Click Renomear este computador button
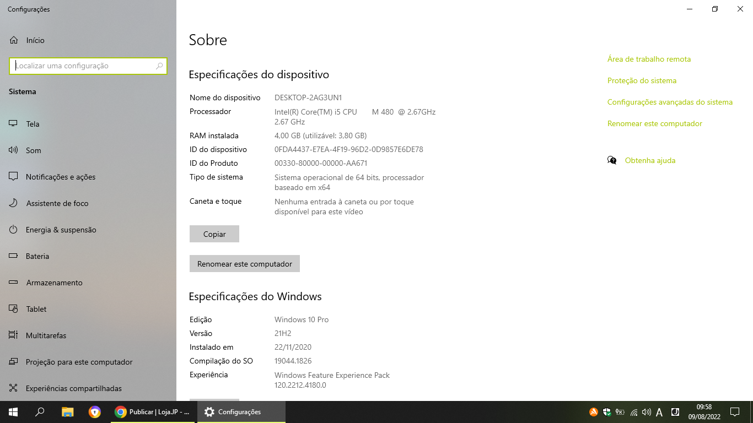This screenshot has height=423, width=753. click(245, 264)
